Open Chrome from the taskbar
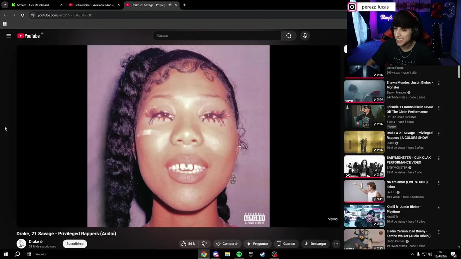Image resolution: width=461 pixels, height=259 pixels. click(x=204, y=254)
